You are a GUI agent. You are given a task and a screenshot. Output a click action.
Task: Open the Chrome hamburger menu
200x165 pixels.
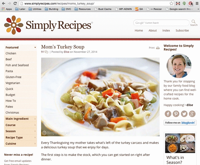point(197,3)
